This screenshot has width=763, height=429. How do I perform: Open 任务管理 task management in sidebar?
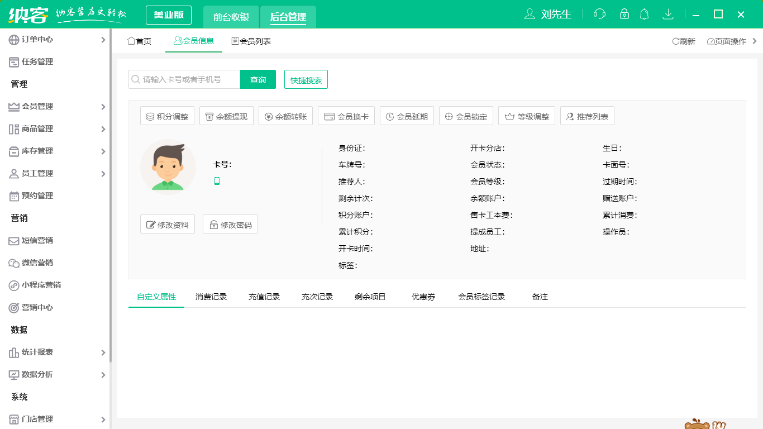[x=35, y=61]
